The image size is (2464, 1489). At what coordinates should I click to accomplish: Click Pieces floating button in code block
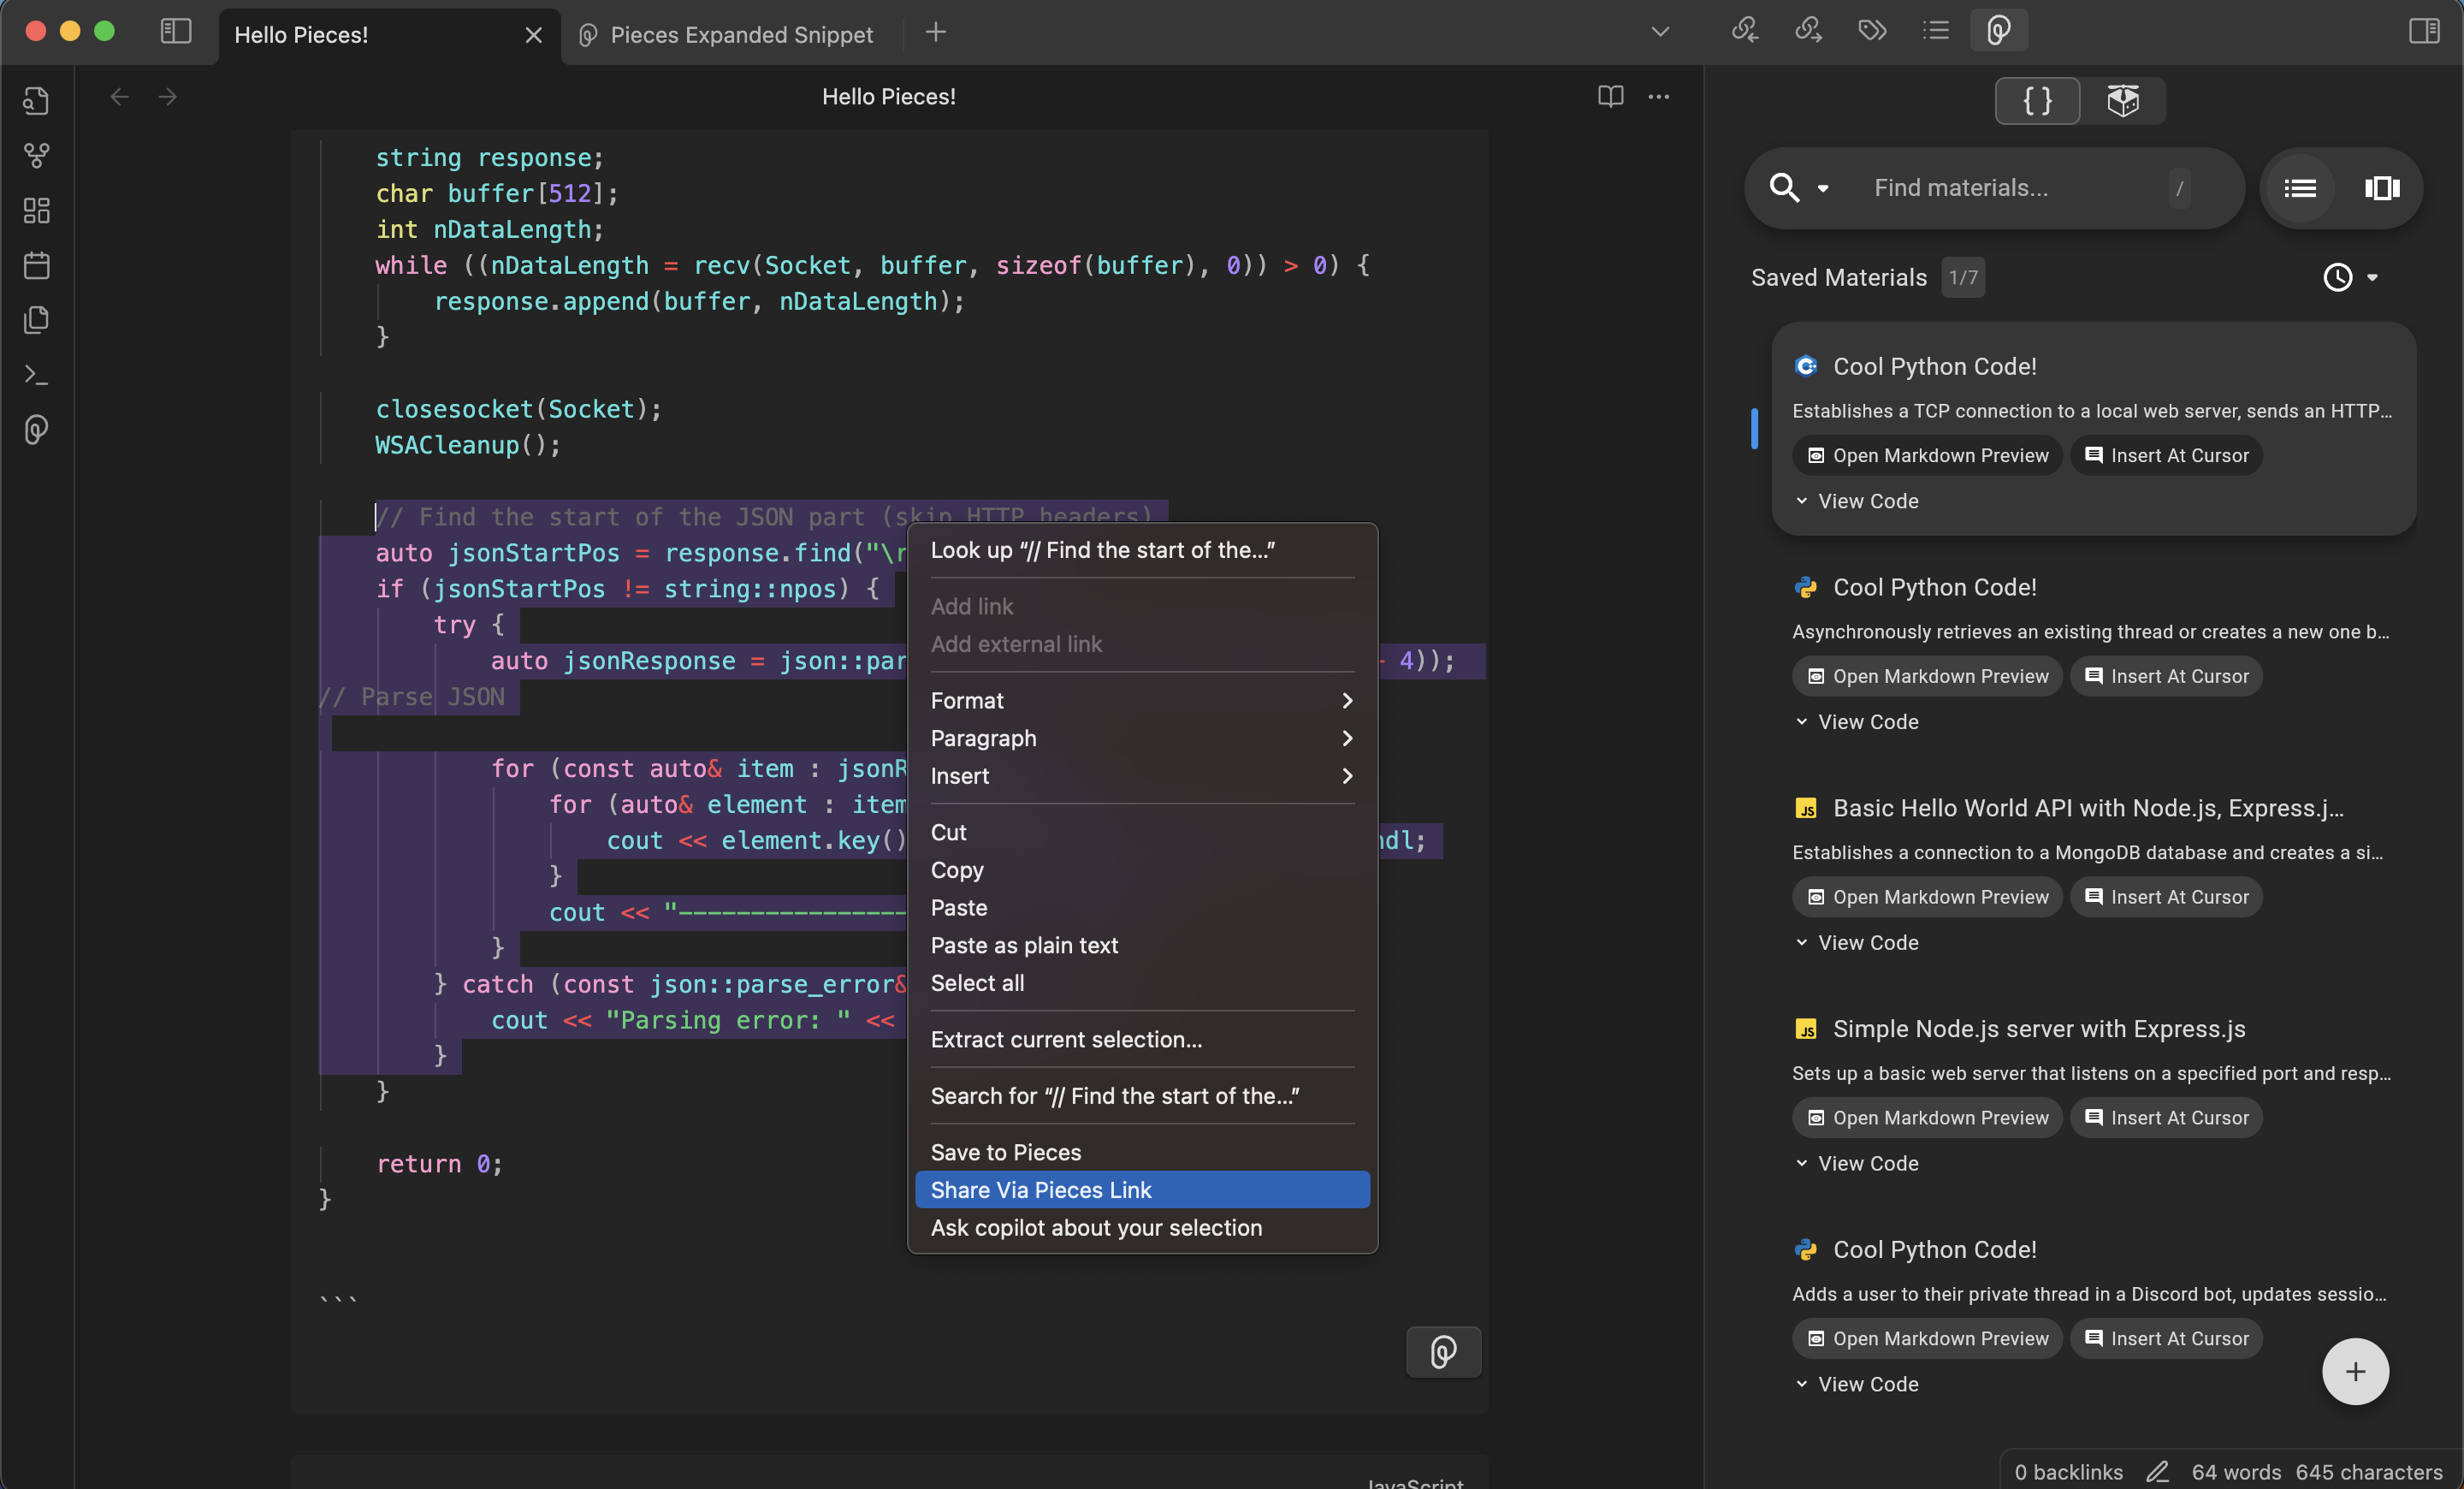click(1443, 1352)
